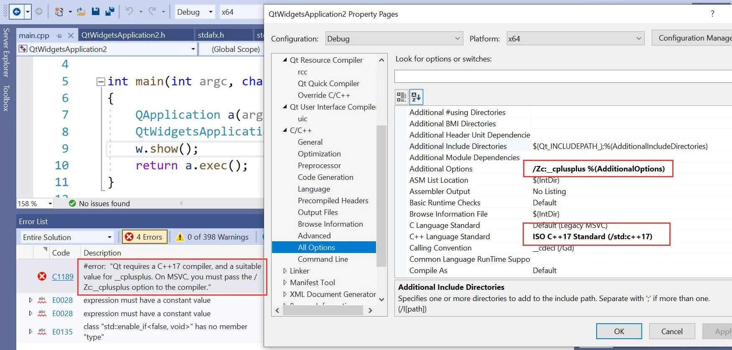The height and width of the screenshot is (350, 732).
Task: Collapse the C/C++ tree node
Action: (285, 130)
